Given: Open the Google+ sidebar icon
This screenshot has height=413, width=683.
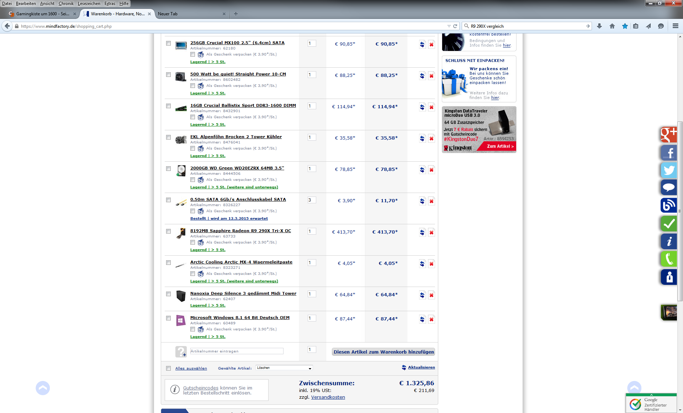Looking at the screenshot, I should coord(668,135).
